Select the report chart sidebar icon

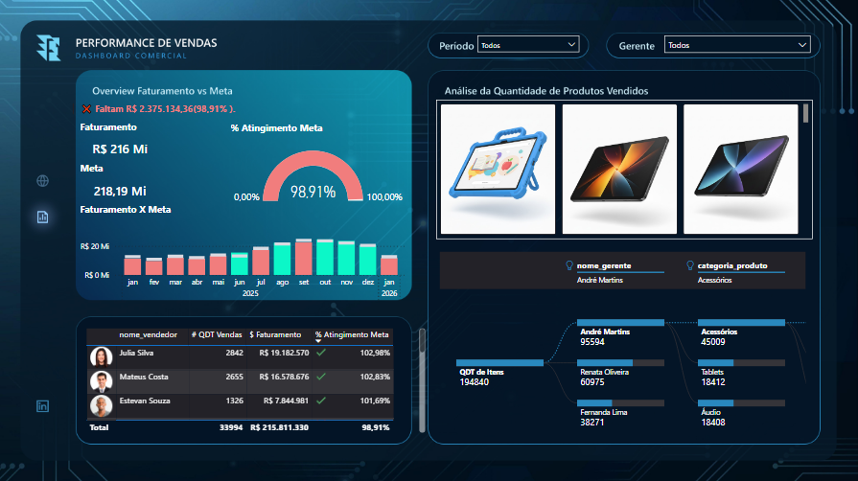tap(43, 217)
